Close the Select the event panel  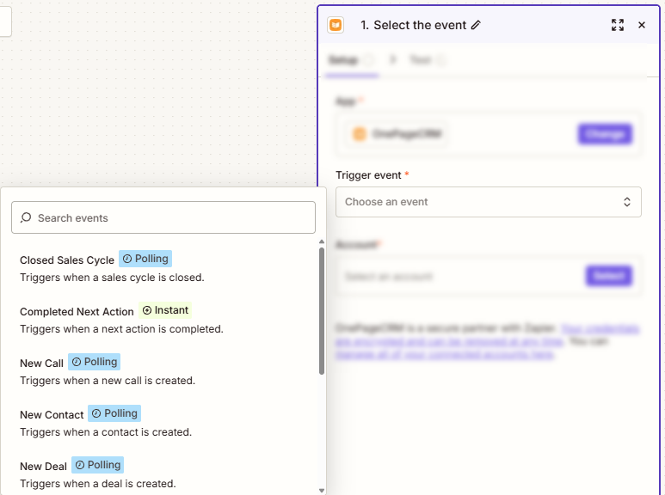[642, 25]
